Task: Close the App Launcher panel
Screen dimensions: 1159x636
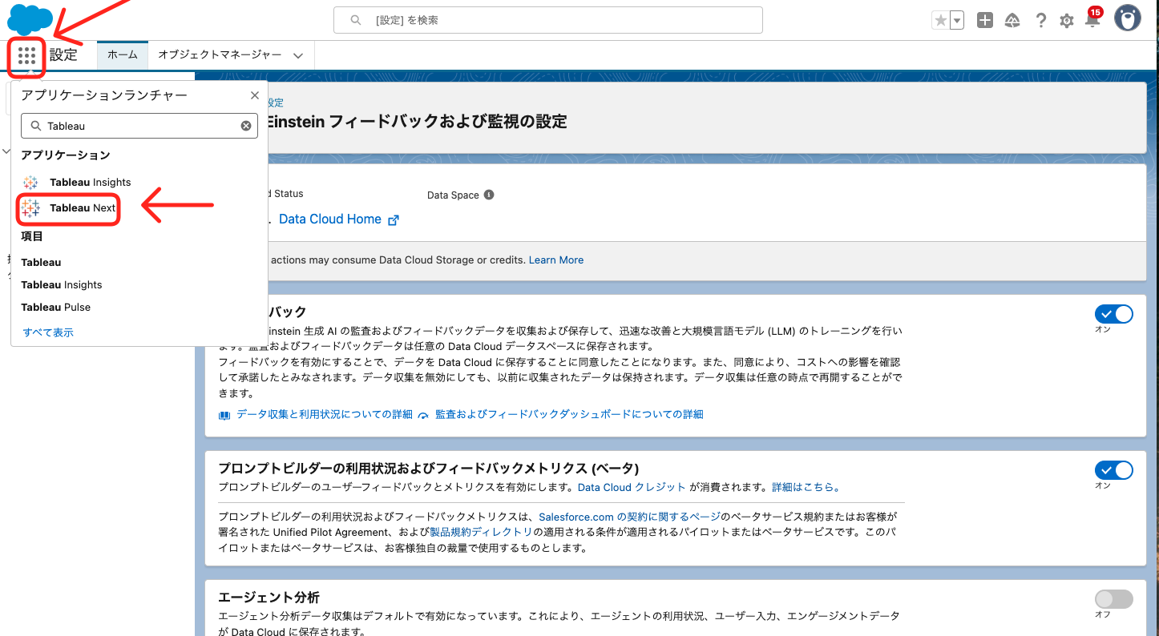Action: coord(255,95)
